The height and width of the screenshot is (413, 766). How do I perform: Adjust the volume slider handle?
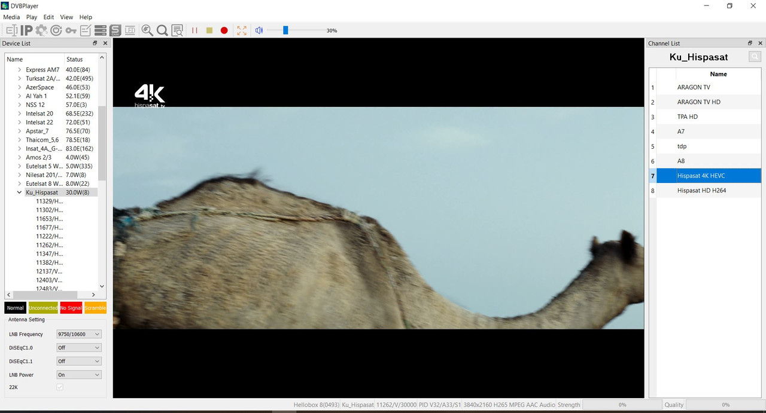pos(285,30)
